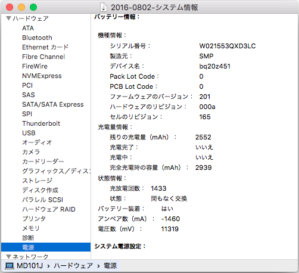Screen dimensions: 299x273
Task: Open the オーディオ sidebar item
Action: pos(37,142)
